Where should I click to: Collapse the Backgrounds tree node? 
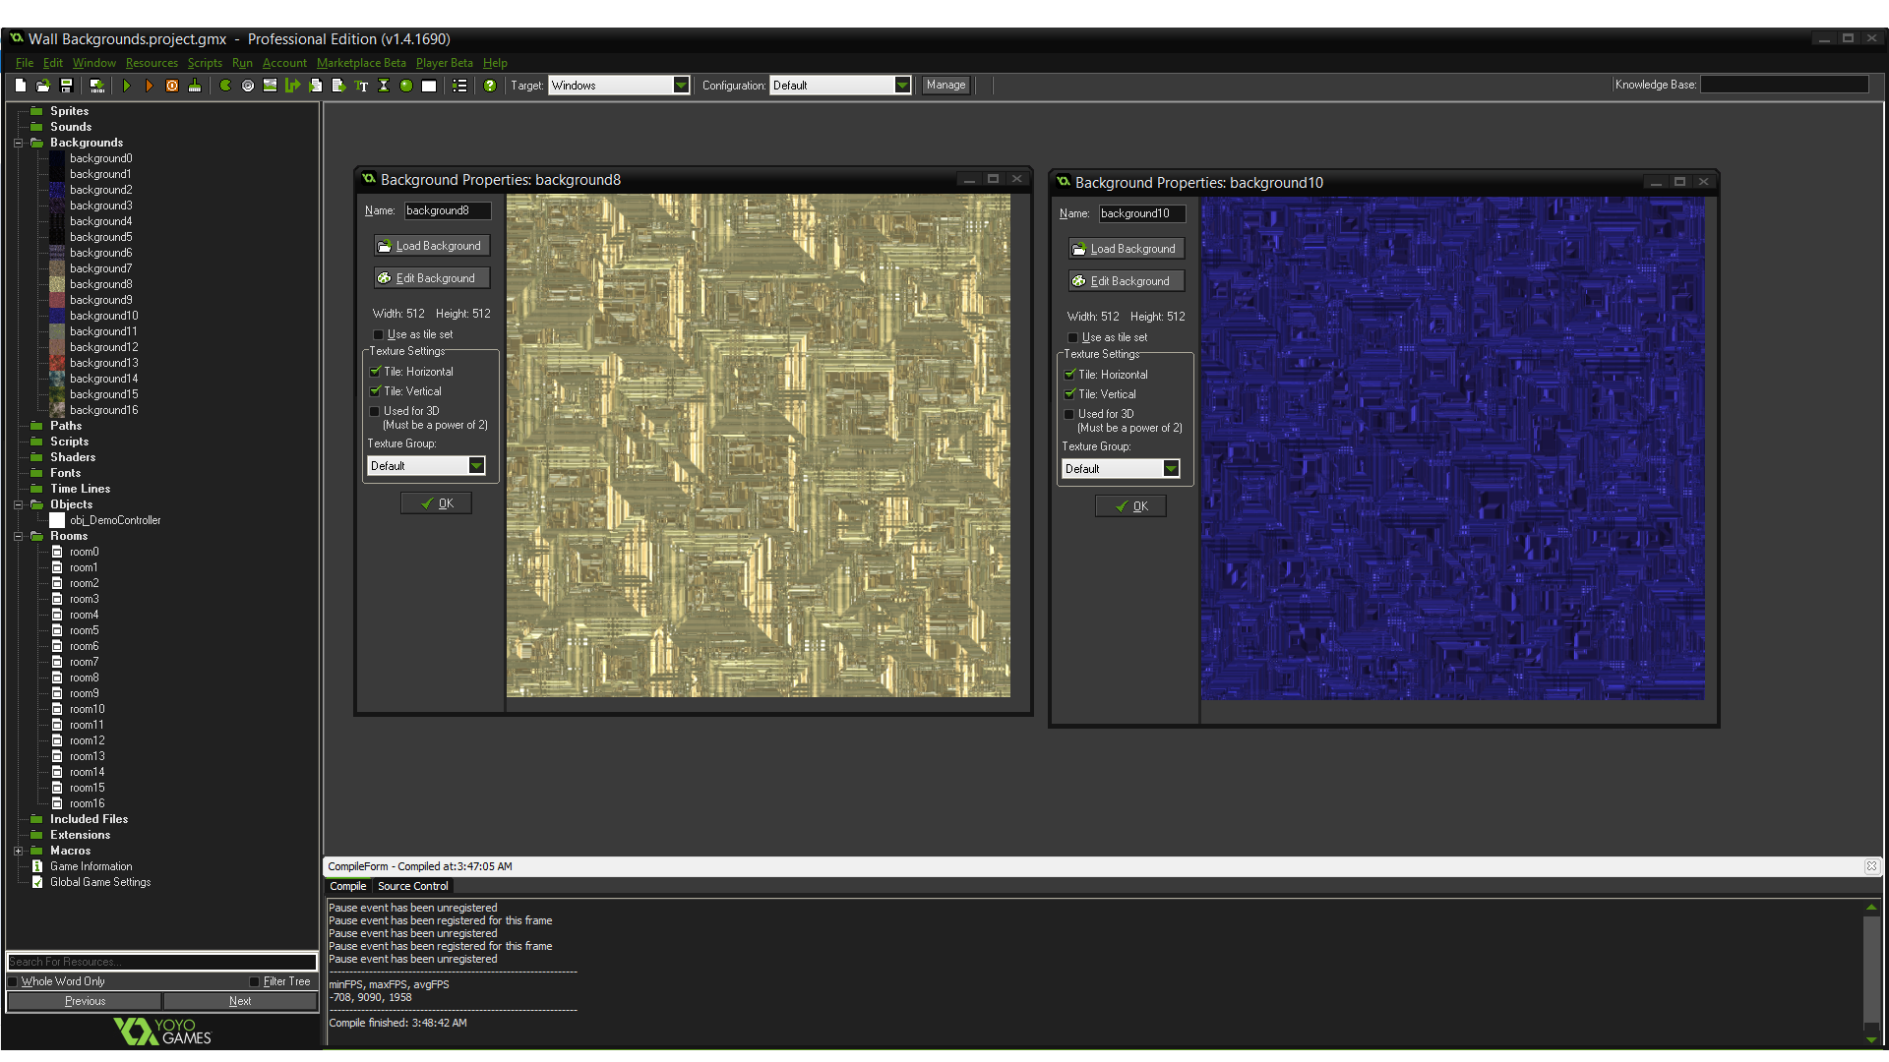coord(18,143)
